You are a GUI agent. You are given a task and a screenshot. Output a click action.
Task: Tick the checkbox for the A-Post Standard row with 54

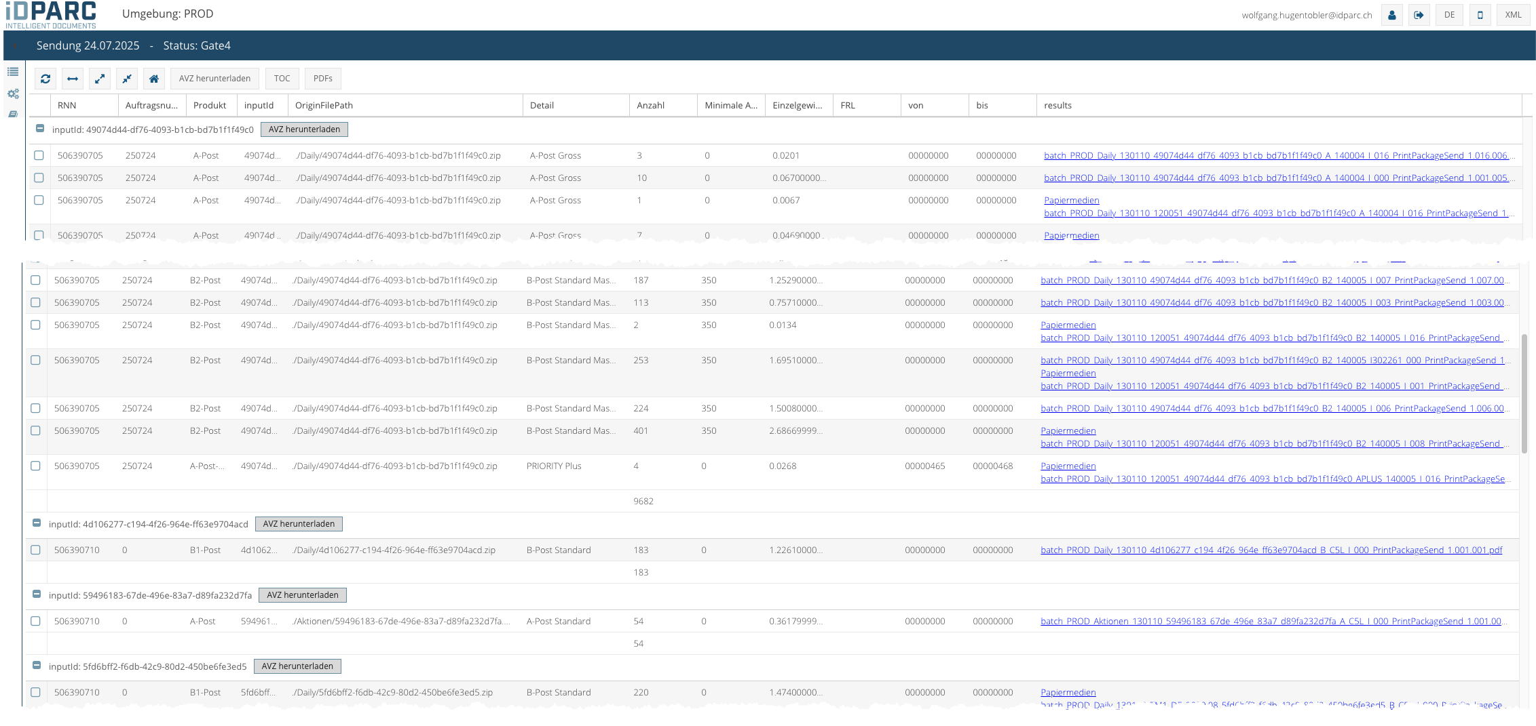pyautogui.click(x=35, y=621)
